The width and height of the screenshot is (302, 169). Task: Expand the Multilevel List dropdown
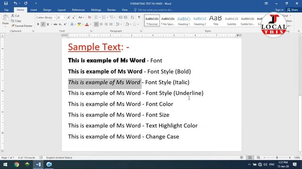point(115,18)
